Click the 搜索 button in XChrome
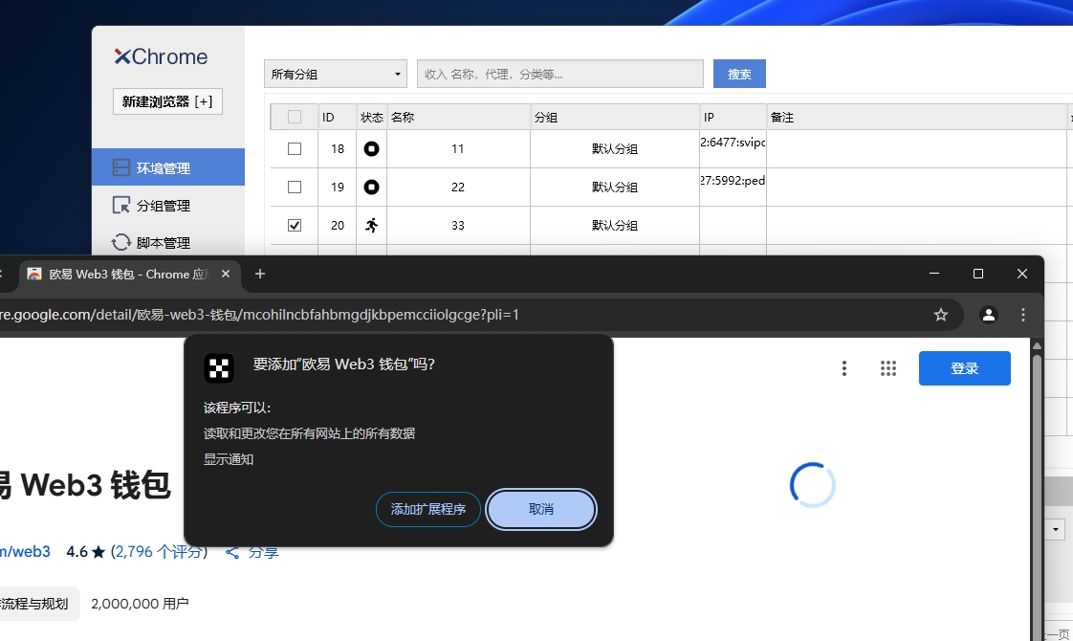Screen dimensions: 1073x641 pyautogui.click(x=739, y=74)
